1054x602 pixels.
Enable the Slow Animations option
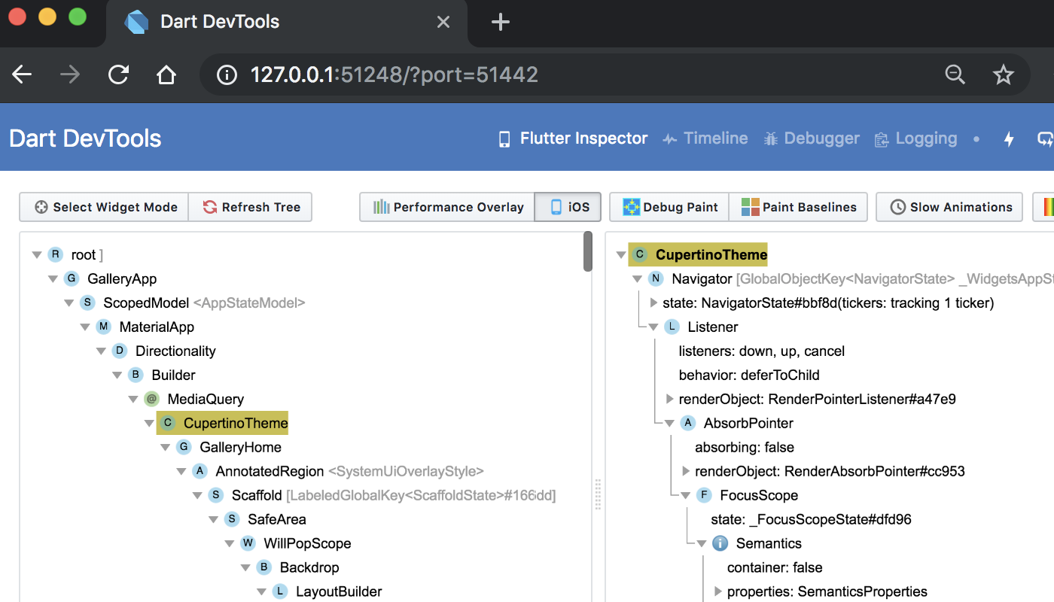pos(949,207)
